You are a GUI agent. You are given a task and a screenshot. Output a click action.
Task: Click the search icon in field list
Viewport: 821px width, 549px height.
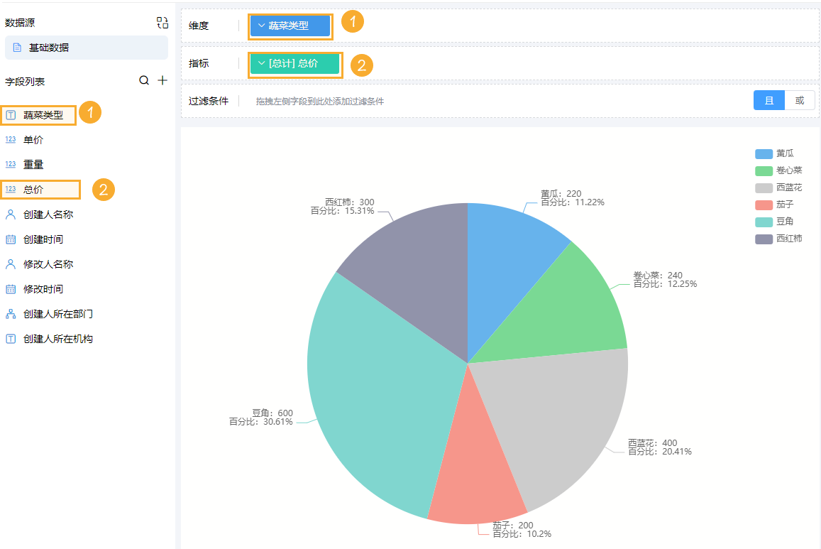coord(144,81)
